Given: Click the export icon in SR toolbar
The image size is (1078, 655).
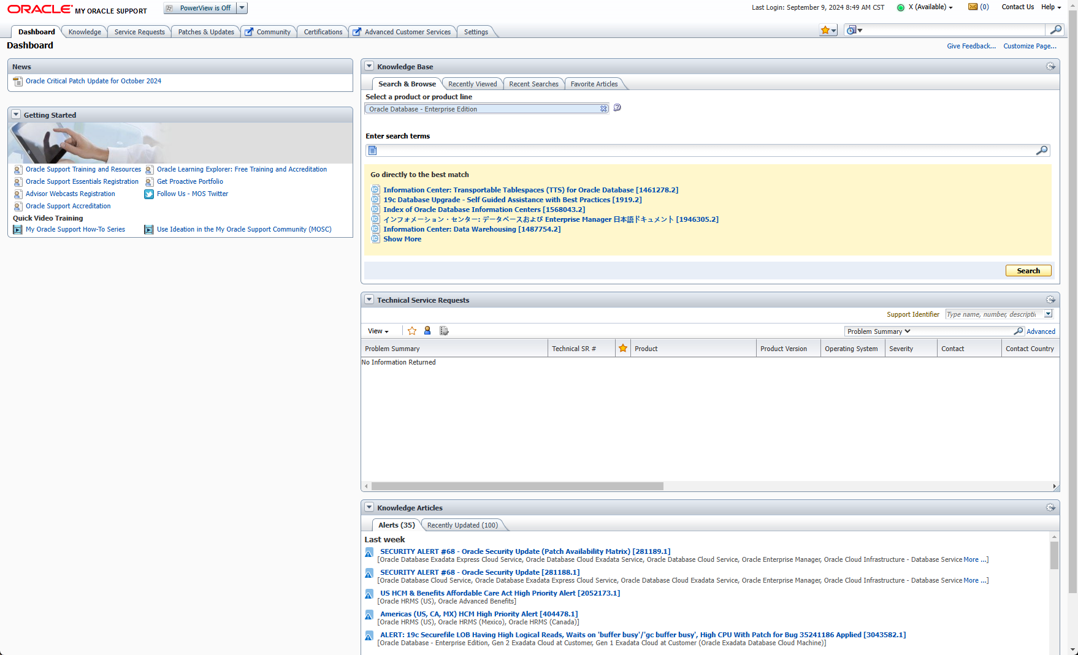Looking at the screenshot, I should point(444,331).
